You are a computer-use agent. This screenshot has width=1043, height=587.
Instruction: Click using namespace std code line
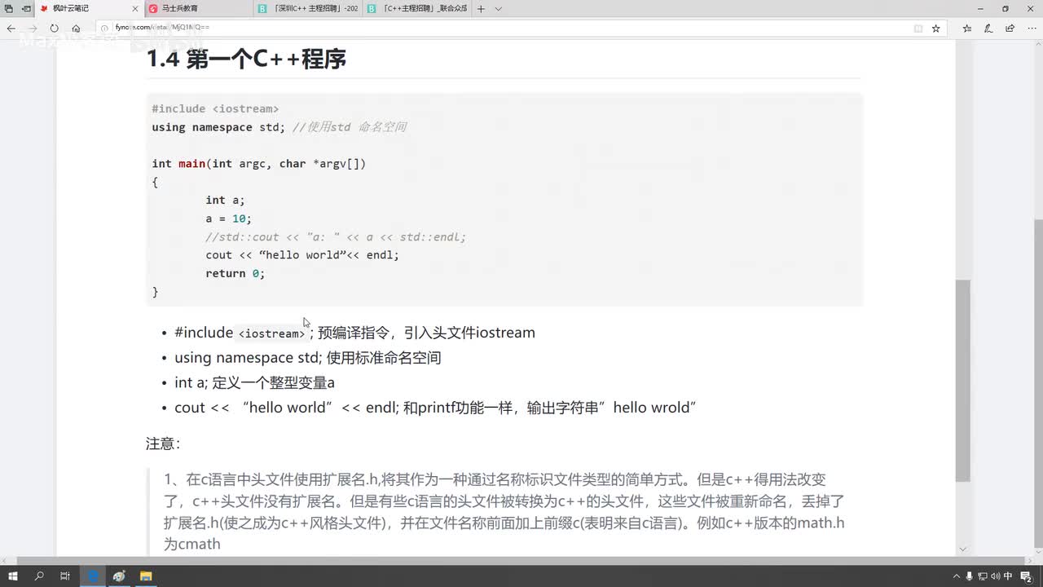[x=279, y=127]
